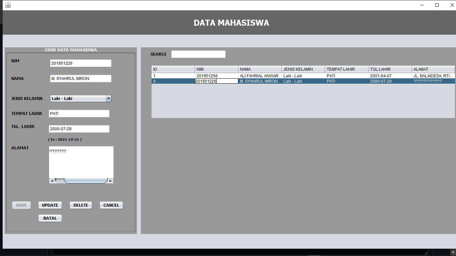Click the disabled SAVE button

click(21, 205)
